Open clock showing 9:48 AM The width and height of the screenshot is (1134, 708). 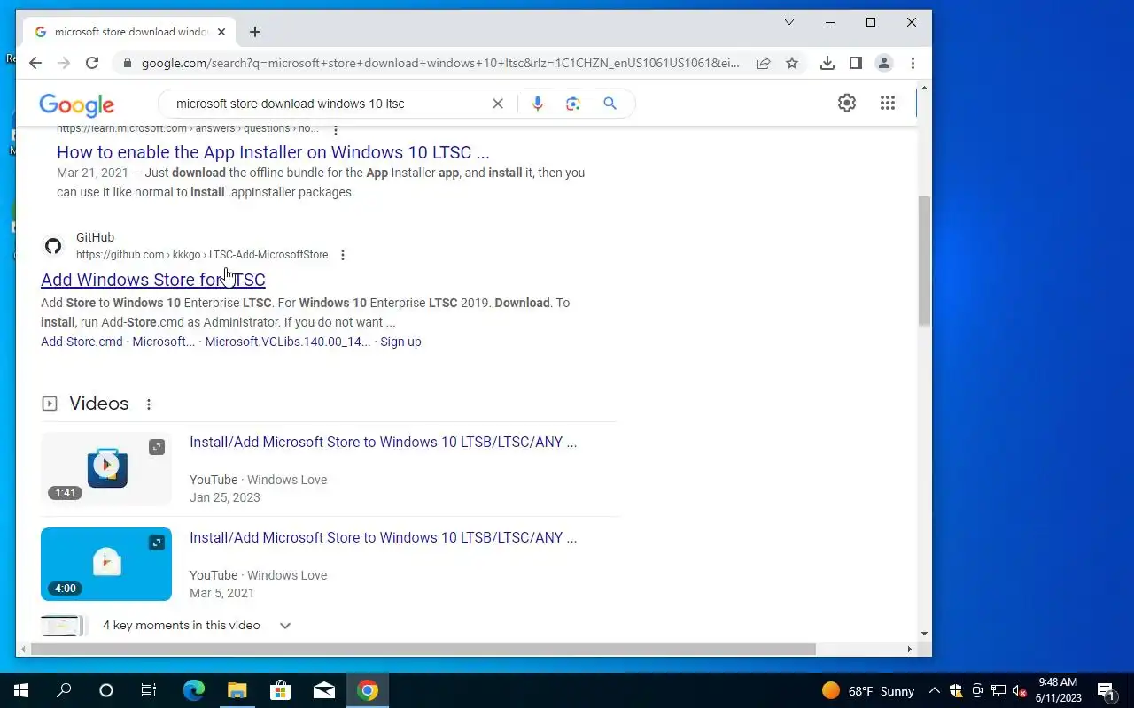[1059, 691]
